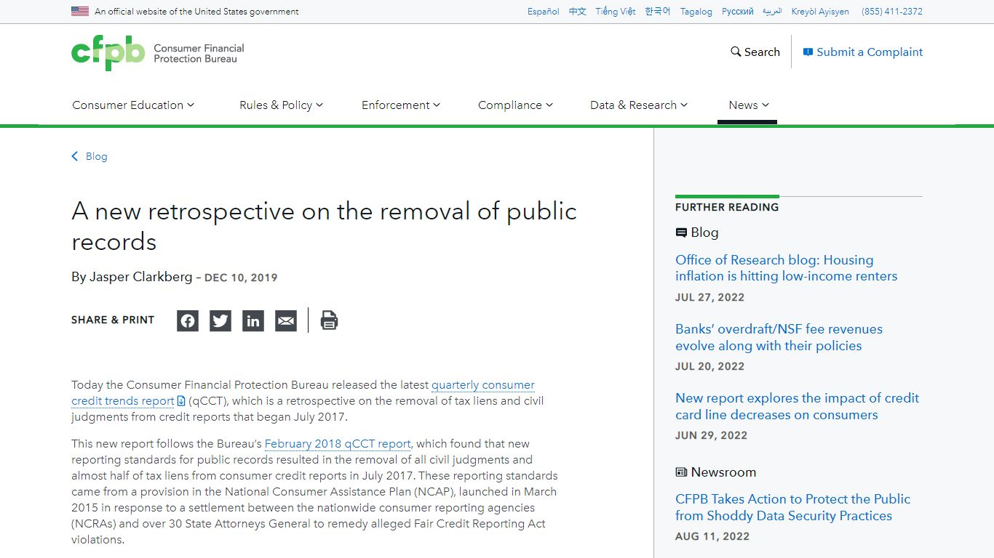
Task: Click the Newsroom section newspaper icon
Action: click(681, 472)
